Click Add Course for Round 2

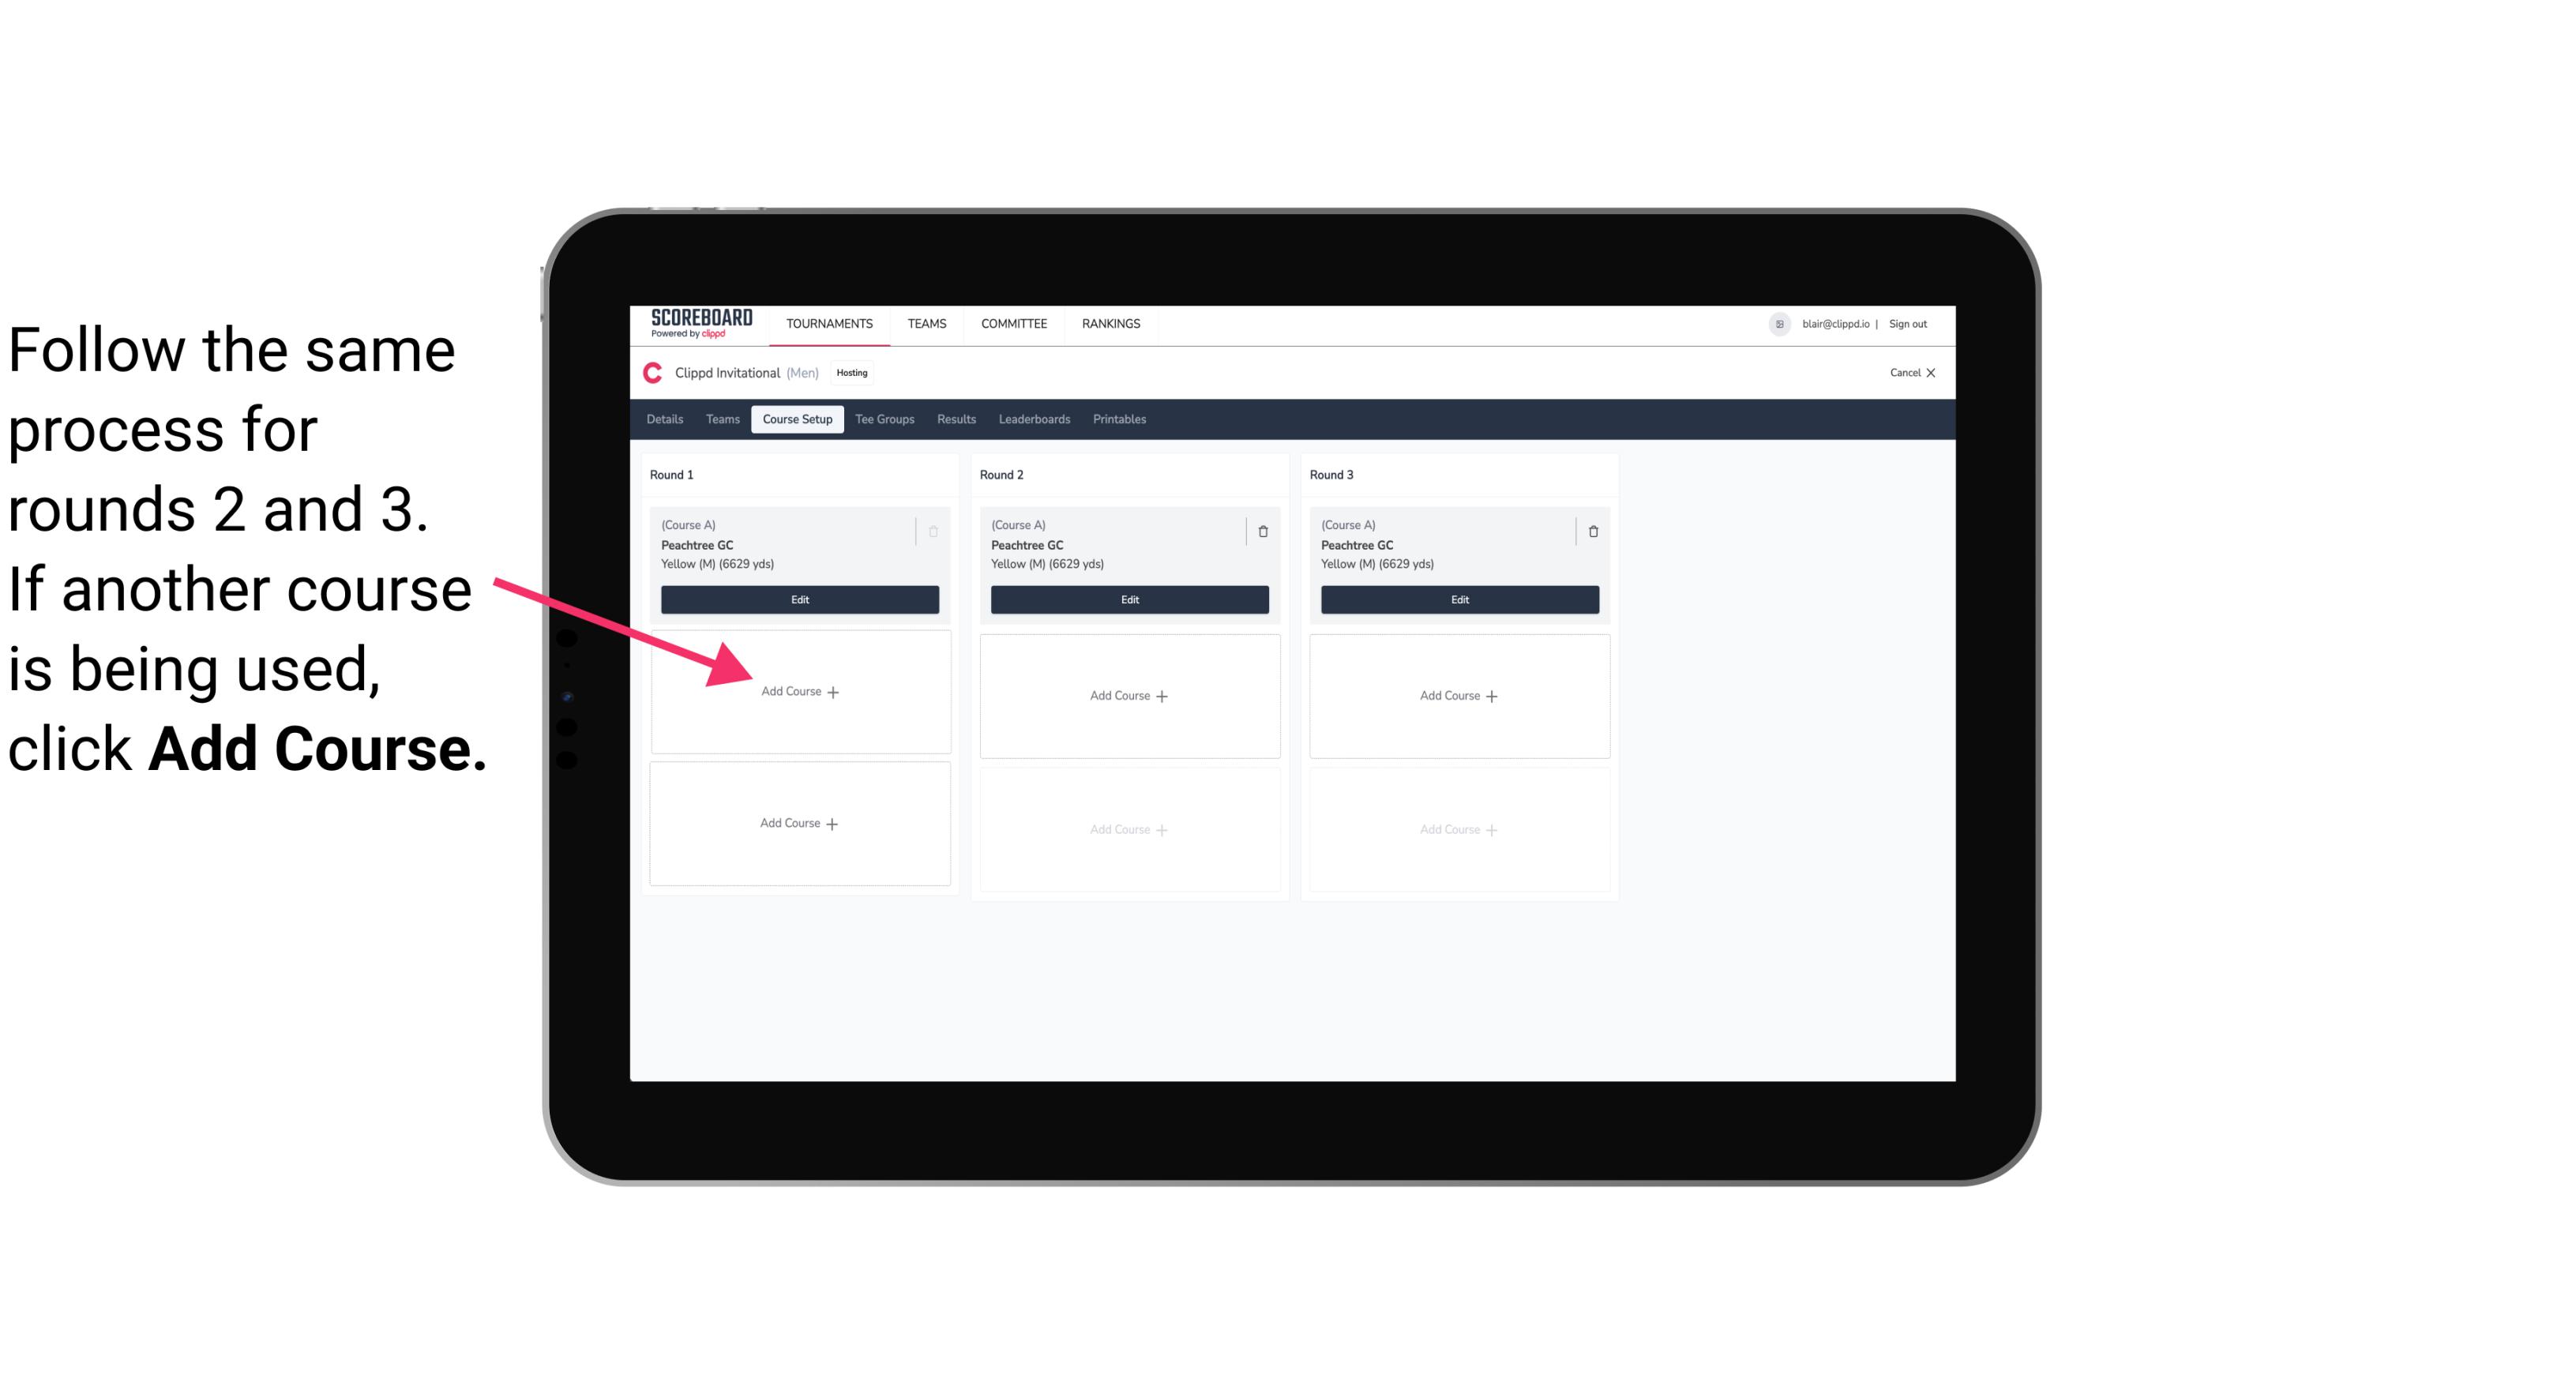1126,695
